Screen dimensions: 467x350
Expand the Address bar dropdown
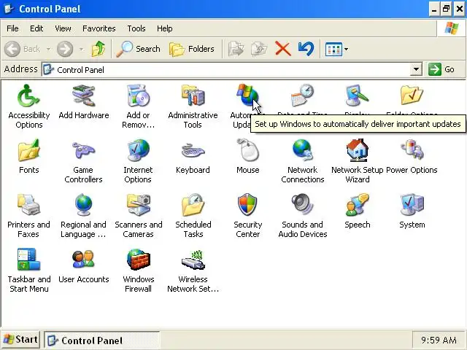pos(416,70)
